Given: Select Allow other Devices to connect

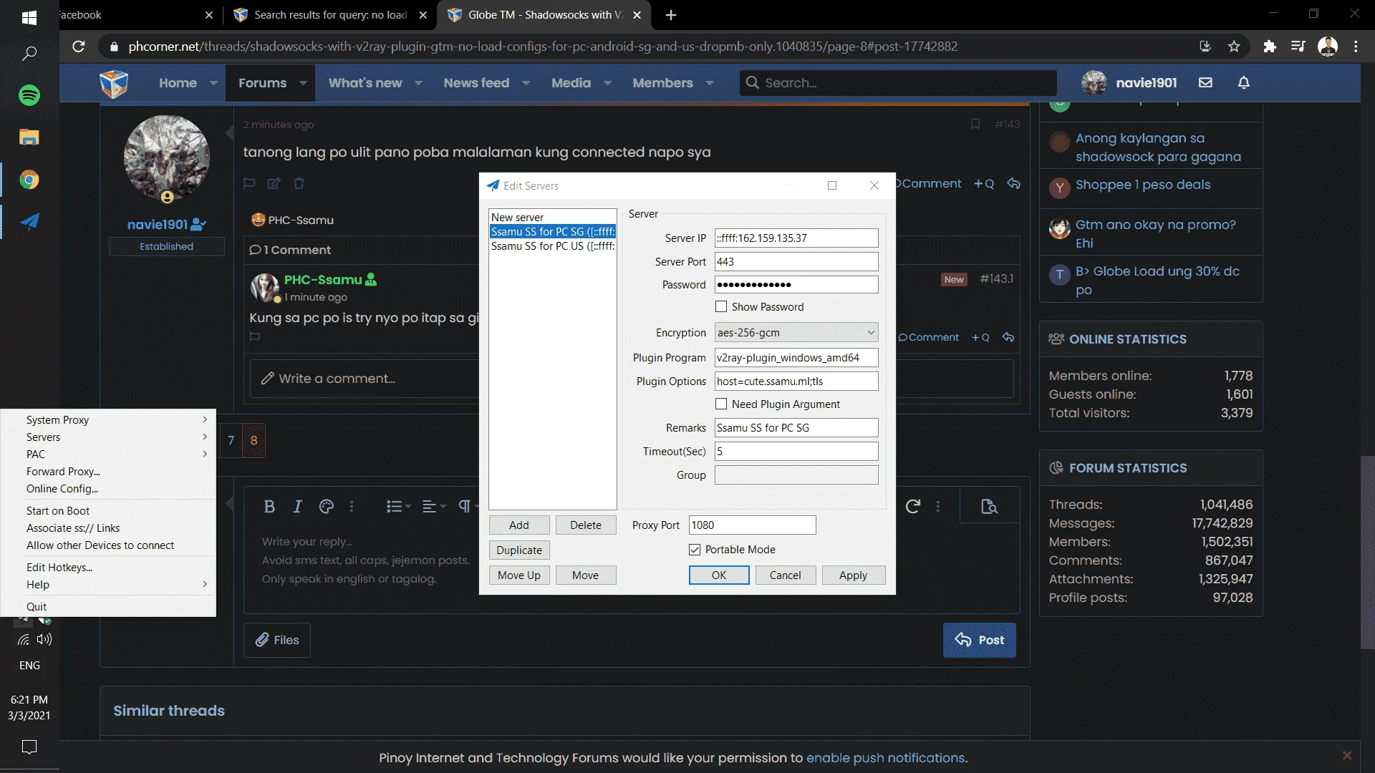Looking at the screenshot, I should 108,545.
